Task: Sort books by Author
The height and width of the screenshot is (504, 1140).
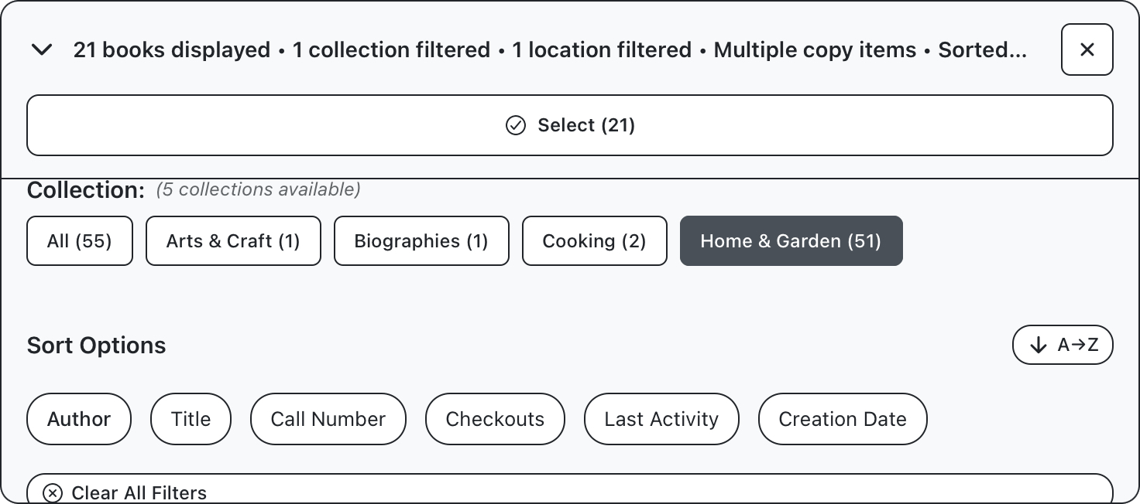Action: 79,419
